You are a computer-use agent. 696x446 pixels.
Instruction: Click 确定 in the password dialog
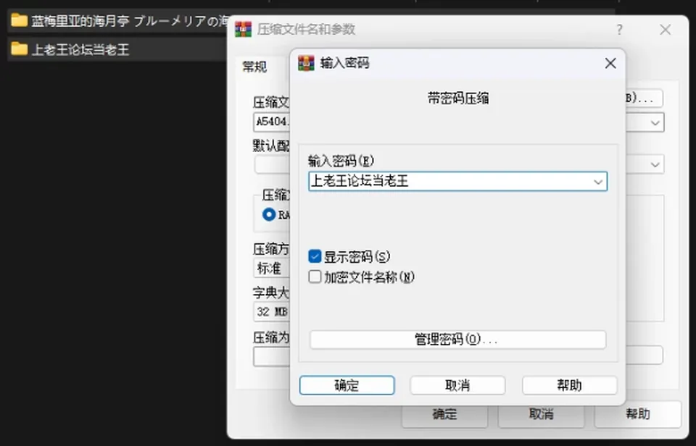pyautogui.click(x=347, y=385)
